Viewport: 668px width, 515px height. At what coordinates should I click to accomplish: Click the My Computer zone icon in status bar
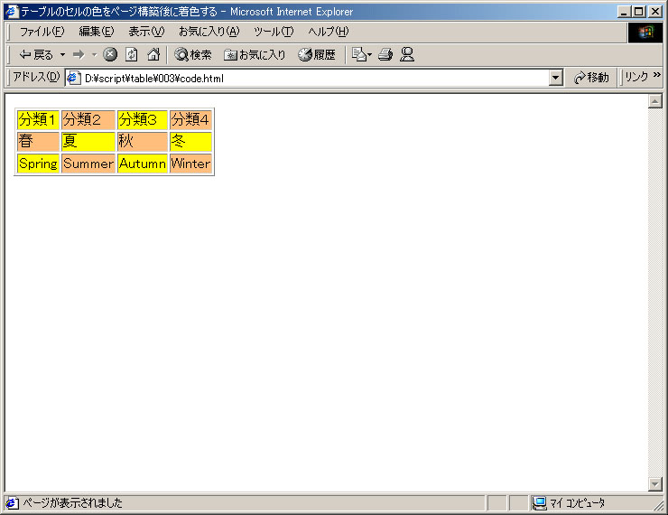(x=539, y=503)
